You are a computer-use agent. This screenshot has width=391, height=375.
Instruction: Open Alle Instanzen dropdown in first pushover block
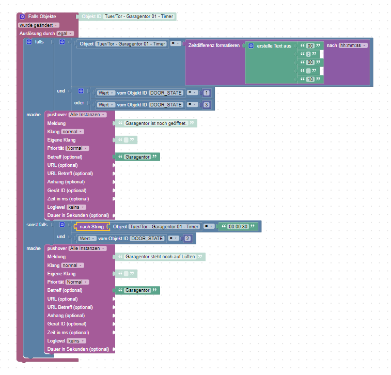[87, 115]
